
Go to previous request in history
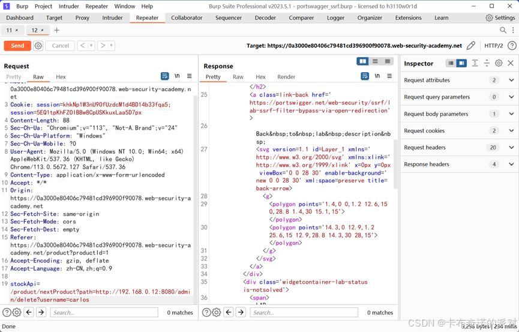tap(83, 46)
